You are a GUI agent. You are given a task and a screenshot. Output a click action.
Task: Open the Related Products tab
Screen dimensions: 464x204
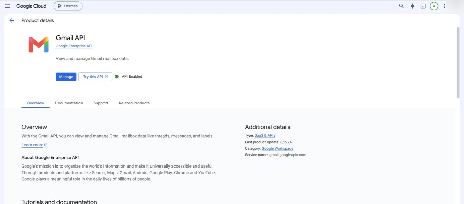click(x=134, y=103)
